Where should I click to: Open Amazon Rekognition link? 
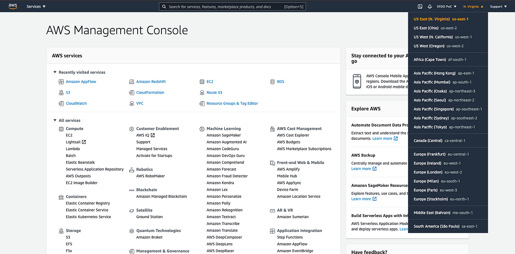point(224,210)
